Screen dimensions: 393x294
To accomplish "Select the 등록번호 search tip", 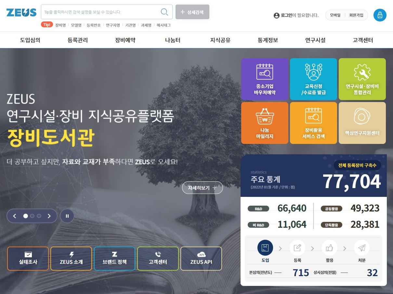I will [x=94, y=25].
